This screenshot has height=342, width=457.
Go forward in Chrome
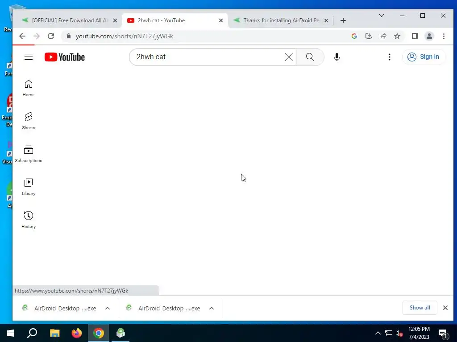37,36
